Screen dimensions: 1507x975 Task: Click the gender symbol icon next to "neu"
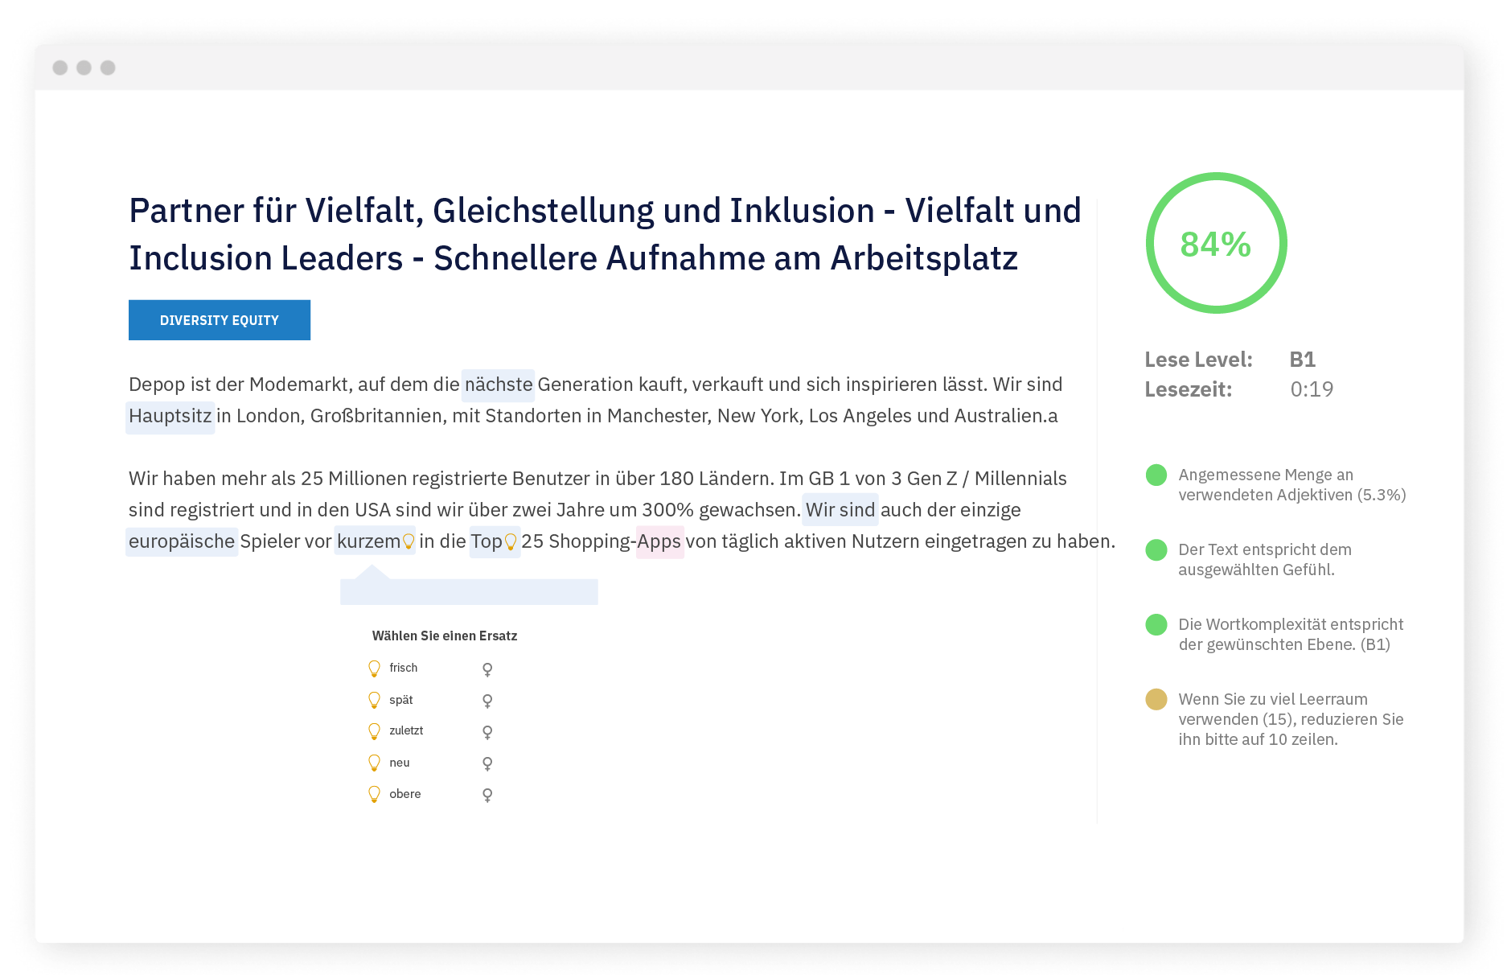(487, 763)
